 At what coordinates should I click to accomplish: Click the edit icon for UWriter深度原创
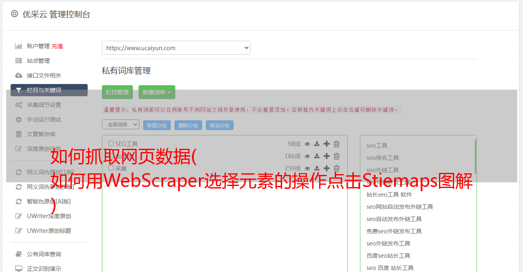click(19, 216)
